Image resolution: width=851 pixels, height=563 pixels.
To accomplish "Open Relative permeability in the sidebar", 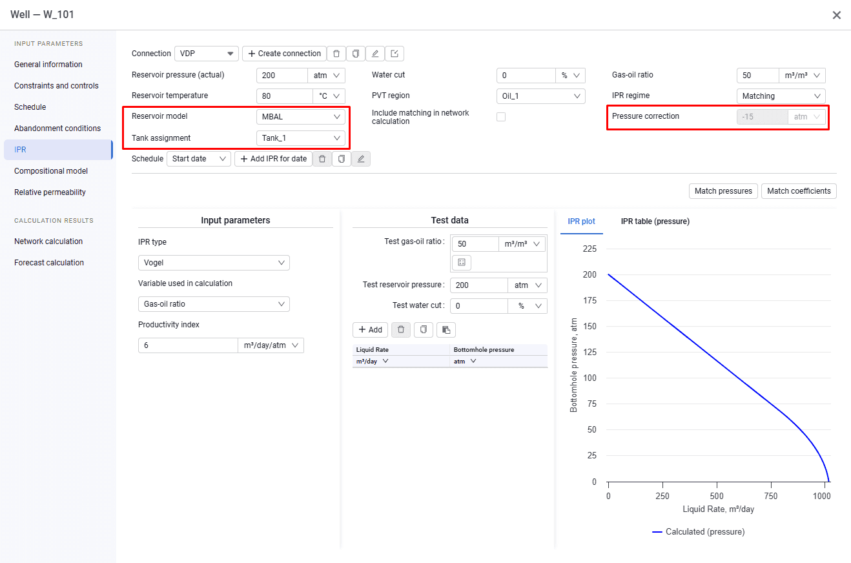I will (x=50, y=192).
